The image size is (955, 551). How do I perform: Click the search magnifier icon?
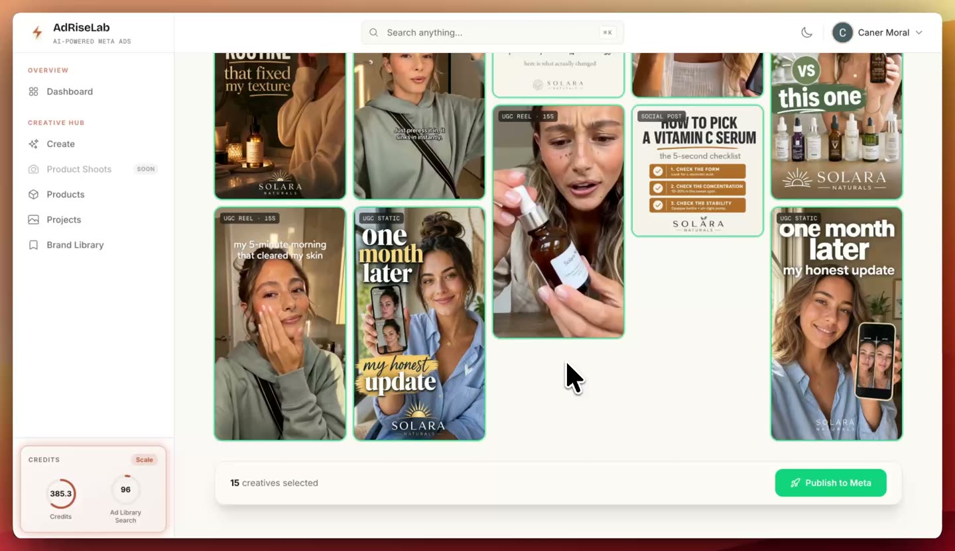tap(374, 32)
